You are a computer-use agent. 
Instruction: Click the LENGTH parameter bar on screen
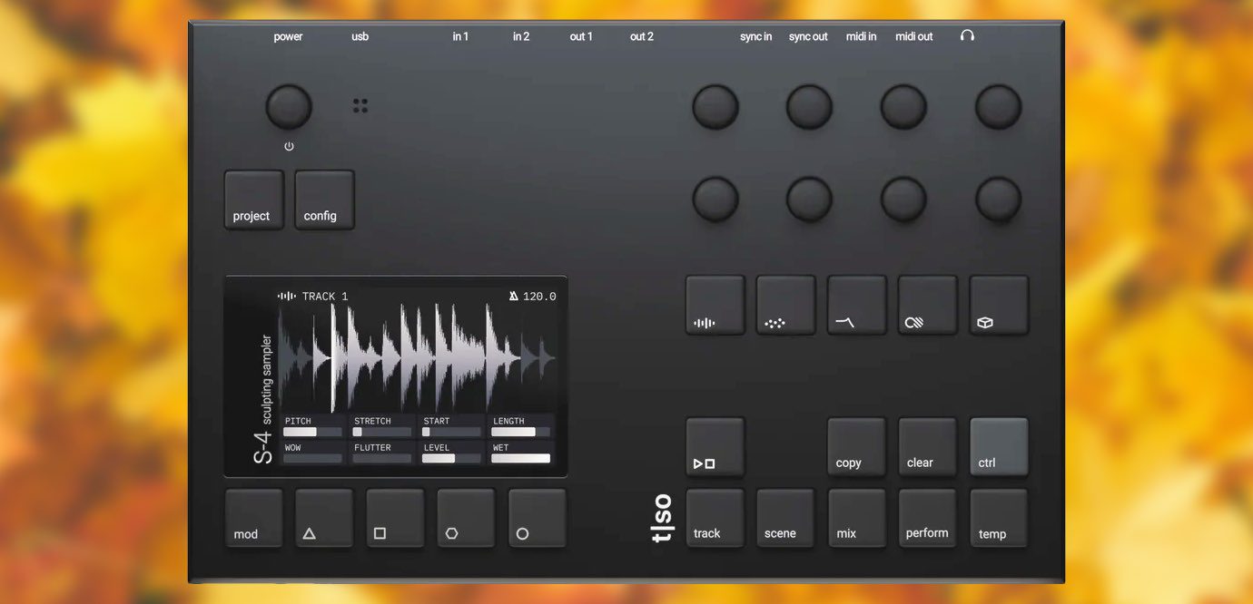521,433
